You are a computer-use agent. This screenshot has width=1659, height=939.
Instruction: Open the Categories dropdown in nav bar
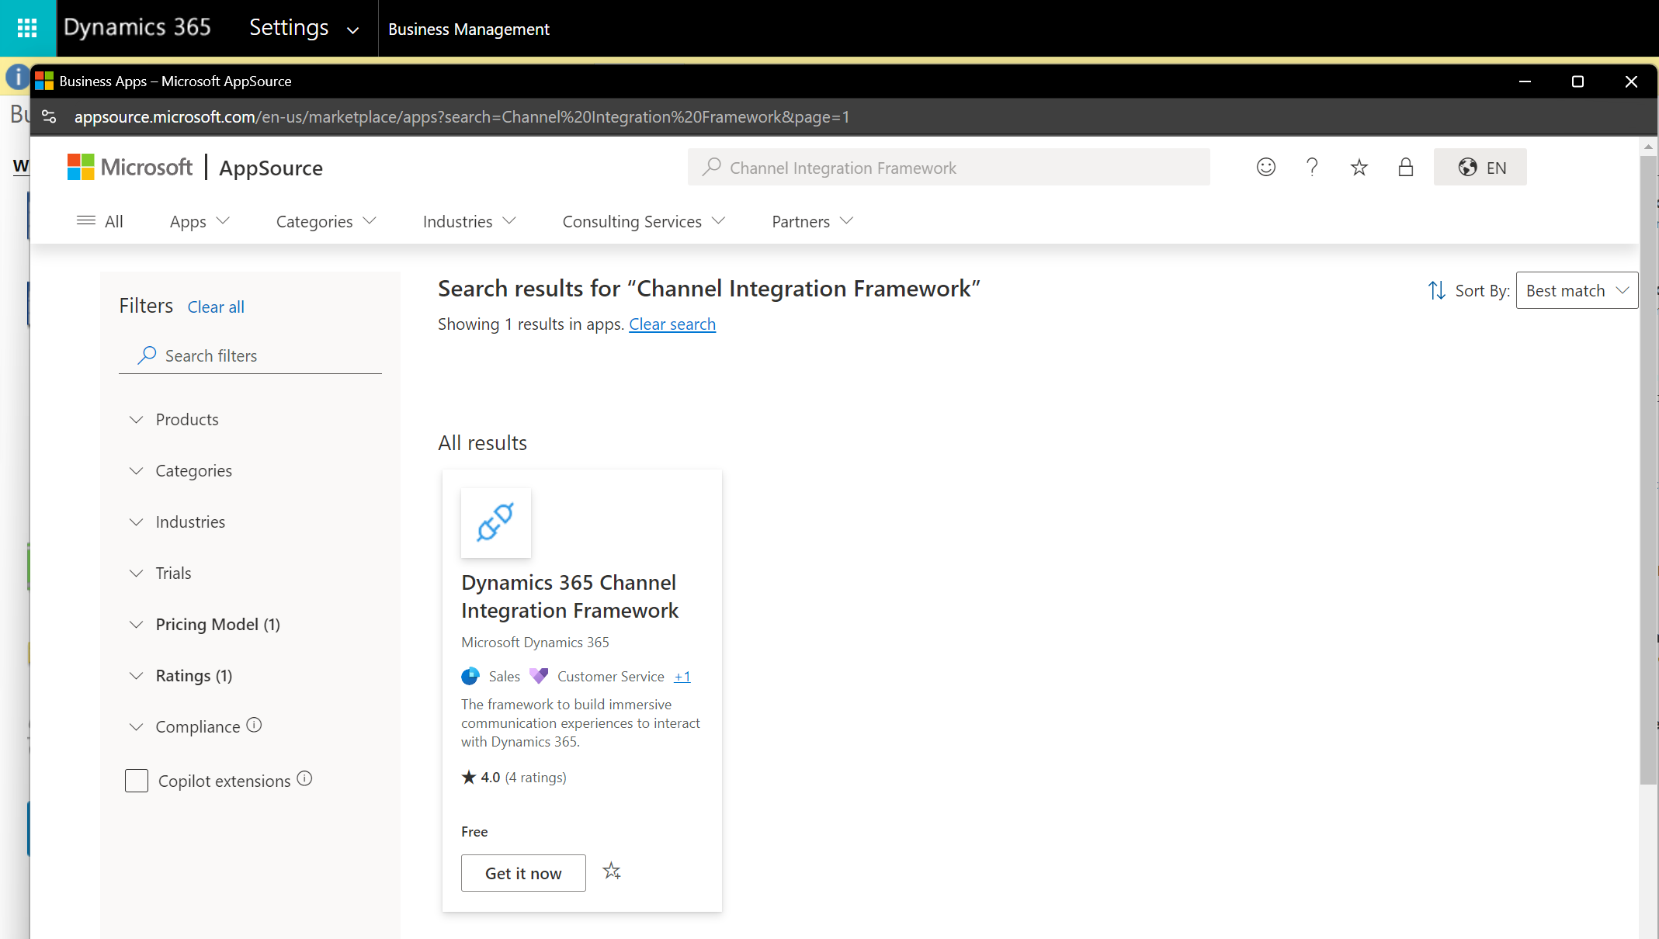pos(326,221)
